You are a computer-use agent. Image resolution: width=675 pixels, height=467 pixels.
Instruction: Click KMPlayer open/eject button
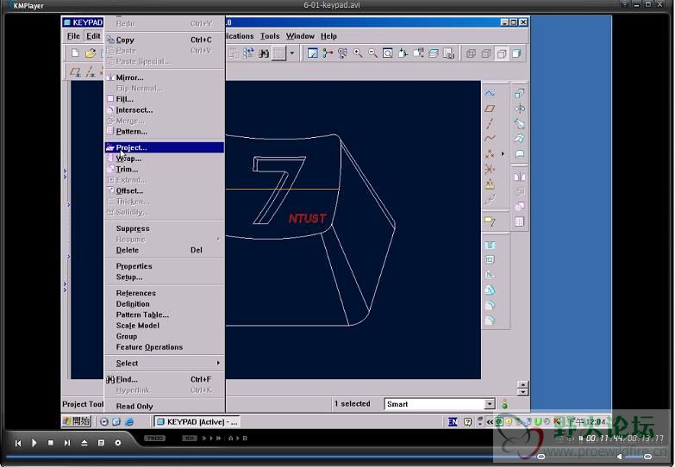(x=84, y=443)
